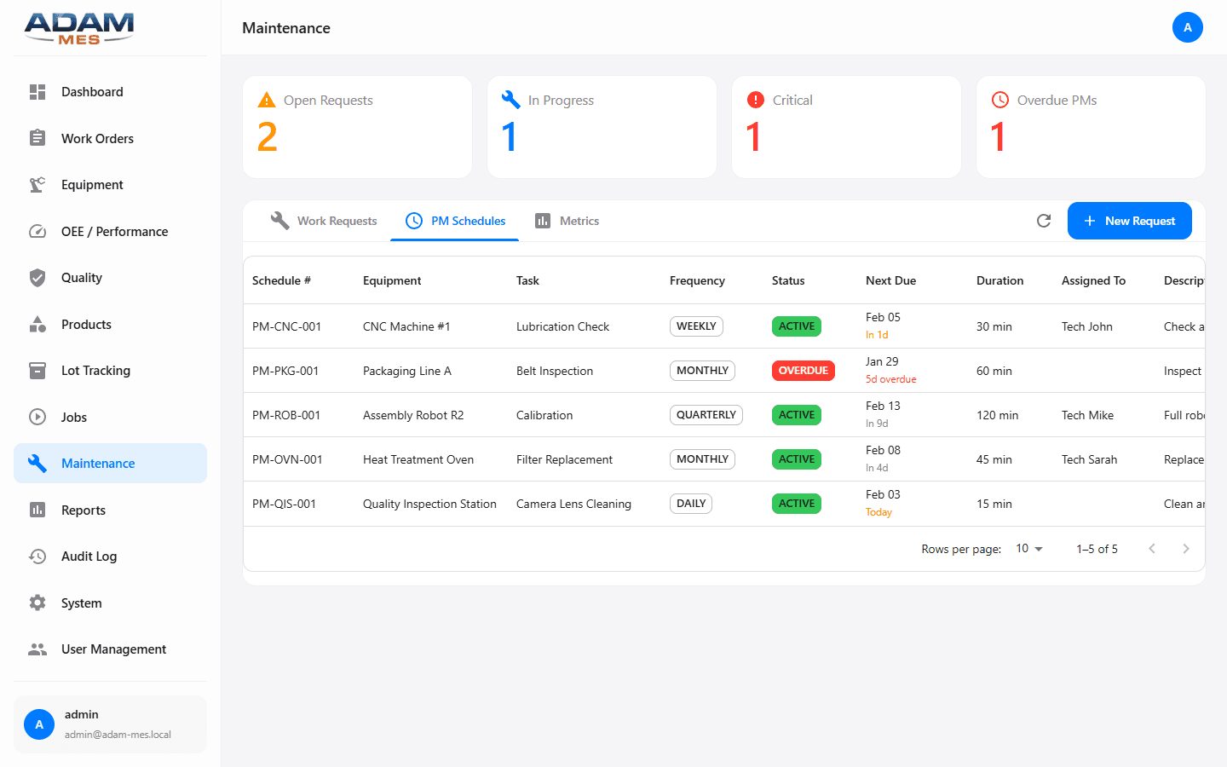Viewport: 1227px width, 767px height.
Task: Click the previous page chevron in pagination
Action: tap(1152, 549)
